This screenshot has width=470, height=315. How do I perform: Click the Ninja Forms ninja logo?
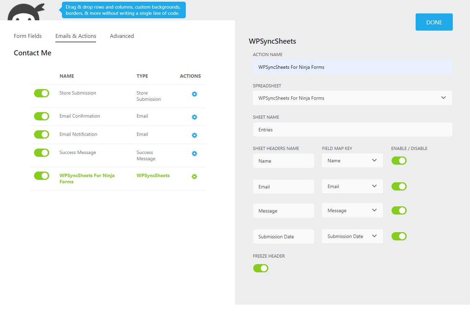[x=26, y=12]
